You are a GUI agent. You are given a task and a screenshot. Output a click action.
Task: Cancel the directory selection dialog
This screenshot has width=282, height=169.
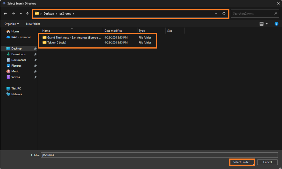tap(267, 162)
